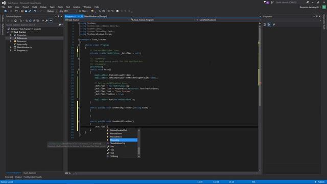
Task: Select MouseDoubleClick in the IntelliSense list
Action: pyautogui.click(x=119, y=130)
